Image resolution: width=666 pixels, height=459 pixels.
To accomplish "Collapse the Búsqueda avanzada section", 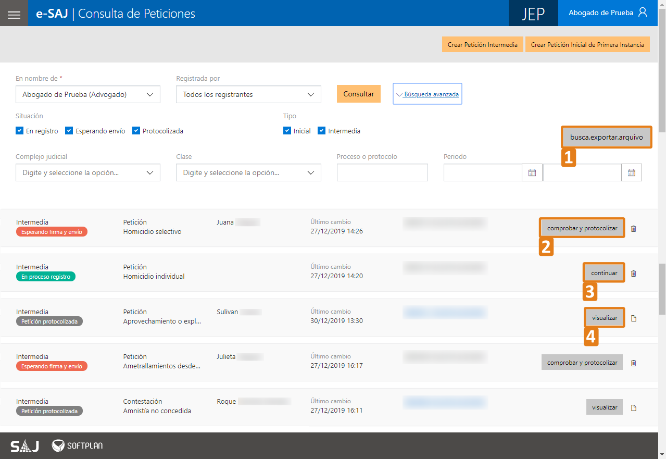I will point(428,94).
